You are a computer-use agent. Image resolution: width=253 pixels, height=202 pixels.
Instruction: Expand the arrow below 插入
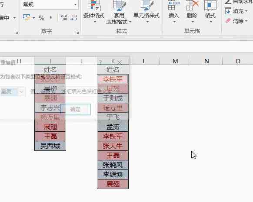[174, 22]
